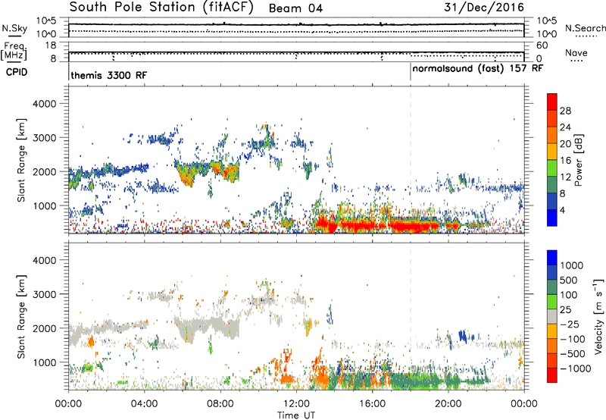606x420 pixels.
Task: Click the '1000' tick on the velocity panel's range axis
Action: click(x=44, y=362)
